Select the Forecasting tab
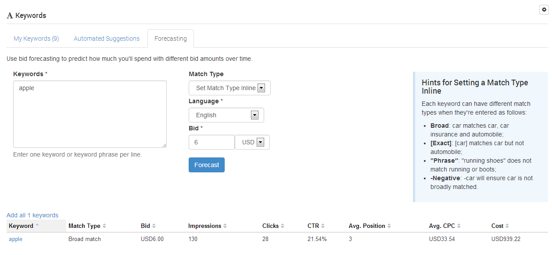The width and height of the screenshot is (552, 255). [171, 38]
